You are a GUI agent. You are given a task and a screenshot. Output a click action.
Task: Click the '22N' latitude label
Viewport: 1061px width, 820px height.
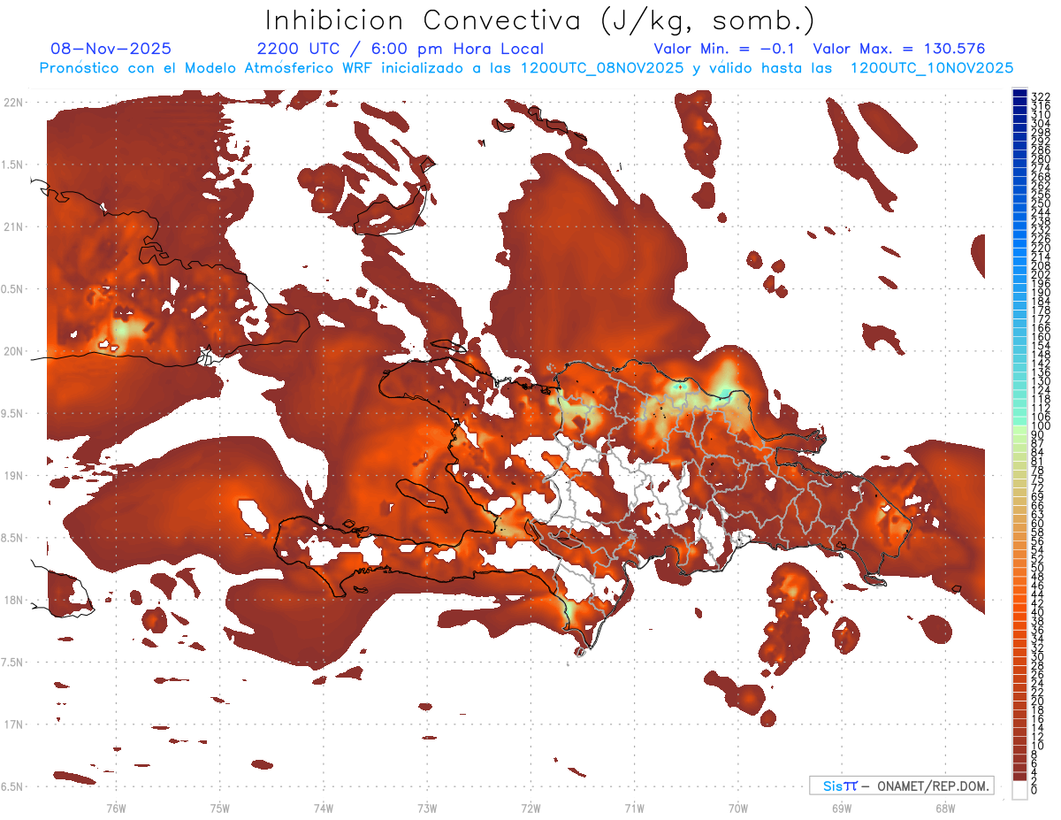13,103
